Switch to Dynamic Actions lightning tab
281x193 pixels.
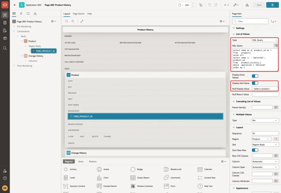(x=21, y=14)
